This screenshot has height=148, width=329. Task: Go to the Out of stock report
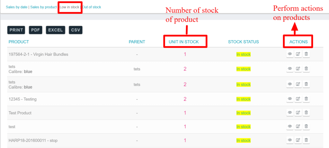click(92, 7)
